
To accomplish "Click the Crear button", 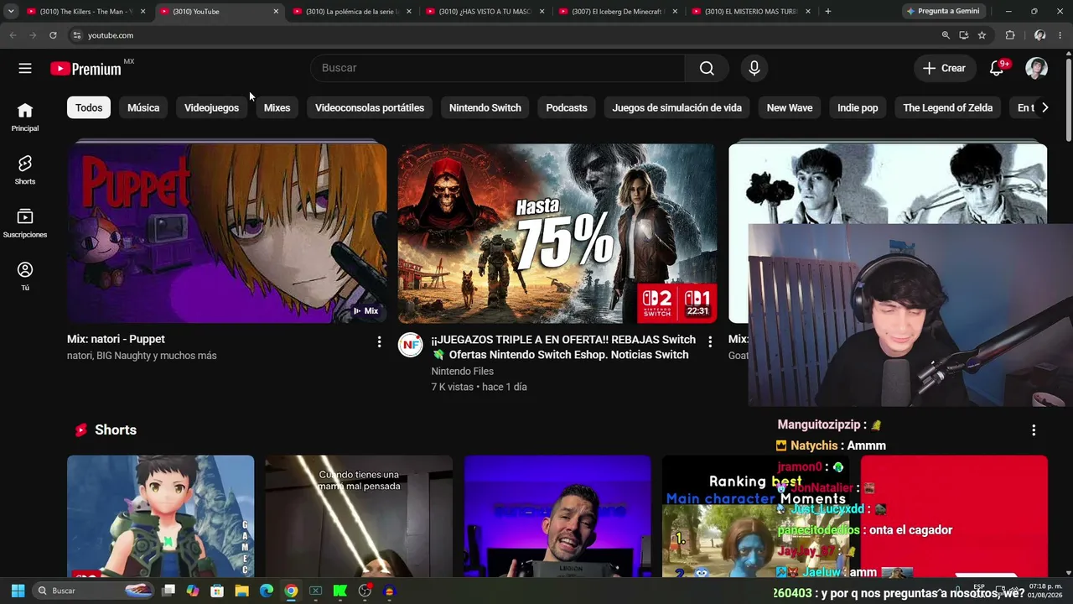I will click(x=944, y=68).
